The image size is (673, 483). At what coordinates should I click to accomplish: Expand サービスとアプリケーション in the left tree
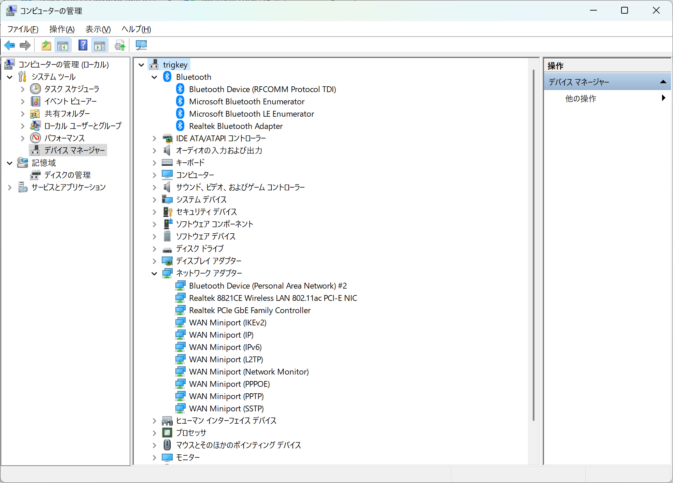(10, 188)
